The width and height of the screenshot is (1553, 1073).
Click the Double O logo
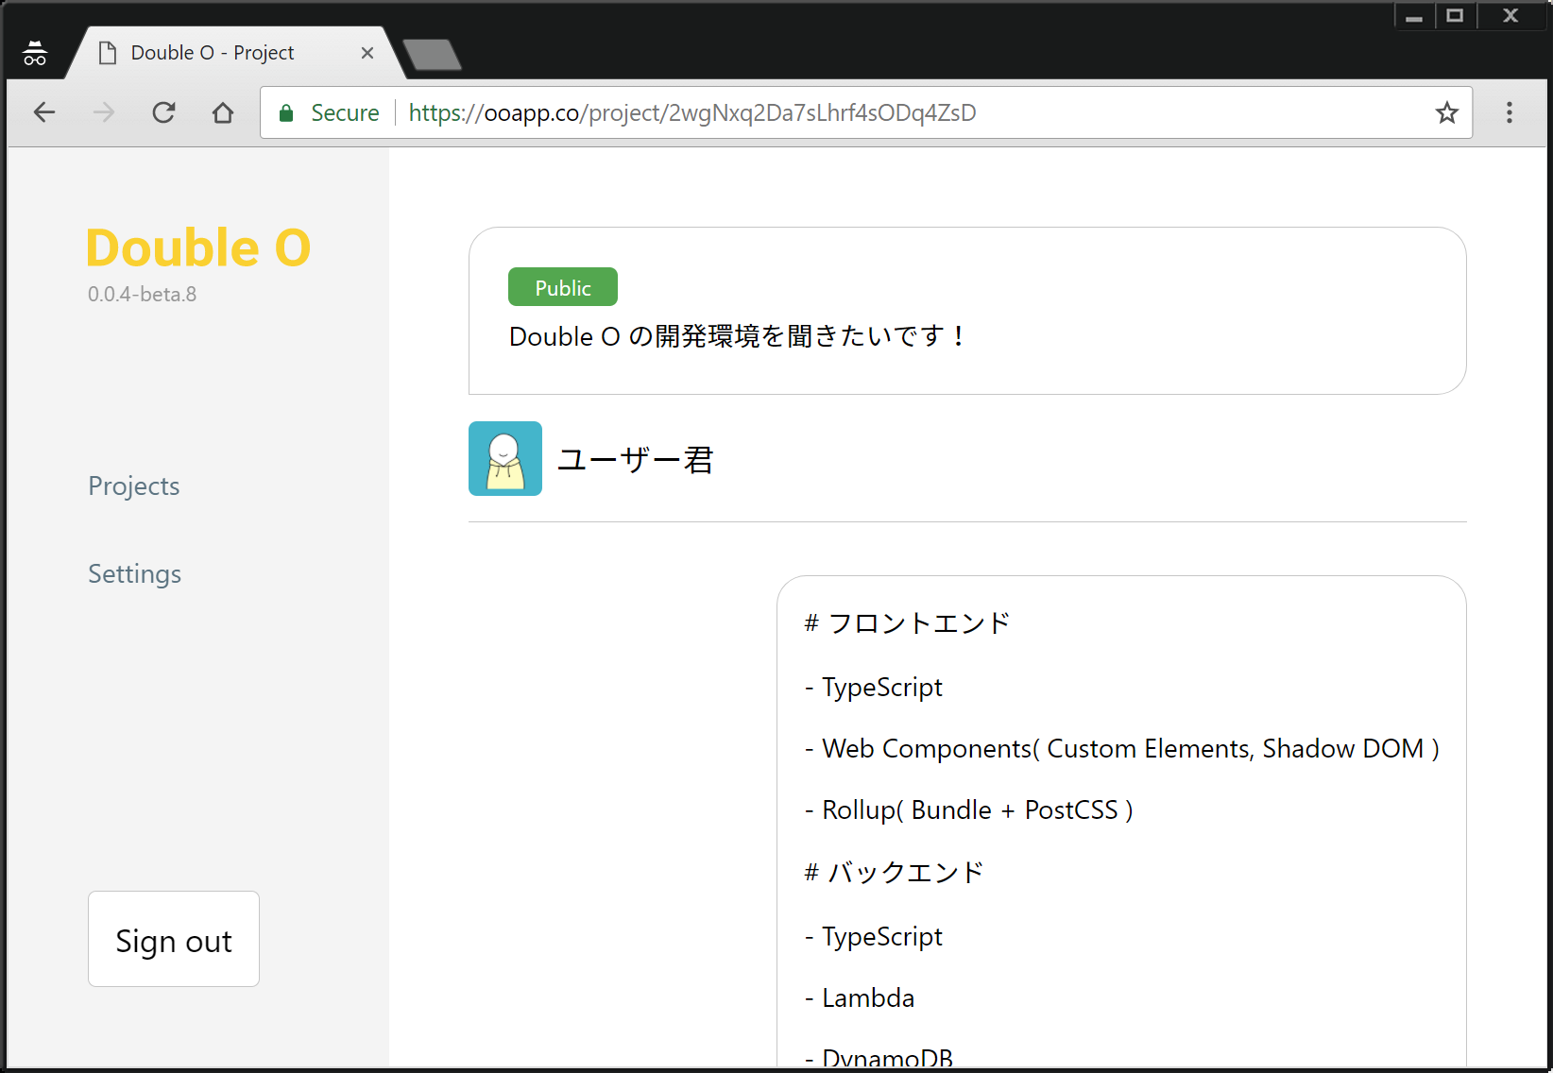pos(197,247)
